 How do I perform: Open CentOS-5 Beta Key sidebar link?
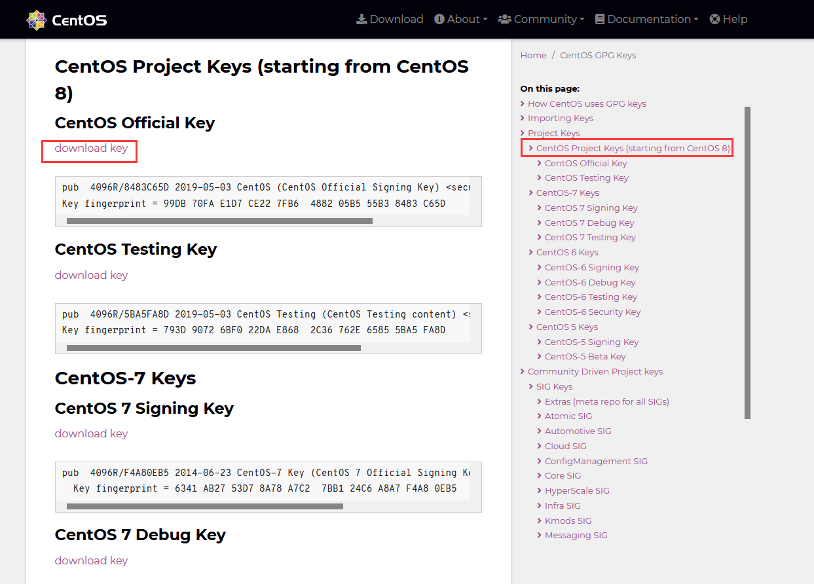click(585, 356)
